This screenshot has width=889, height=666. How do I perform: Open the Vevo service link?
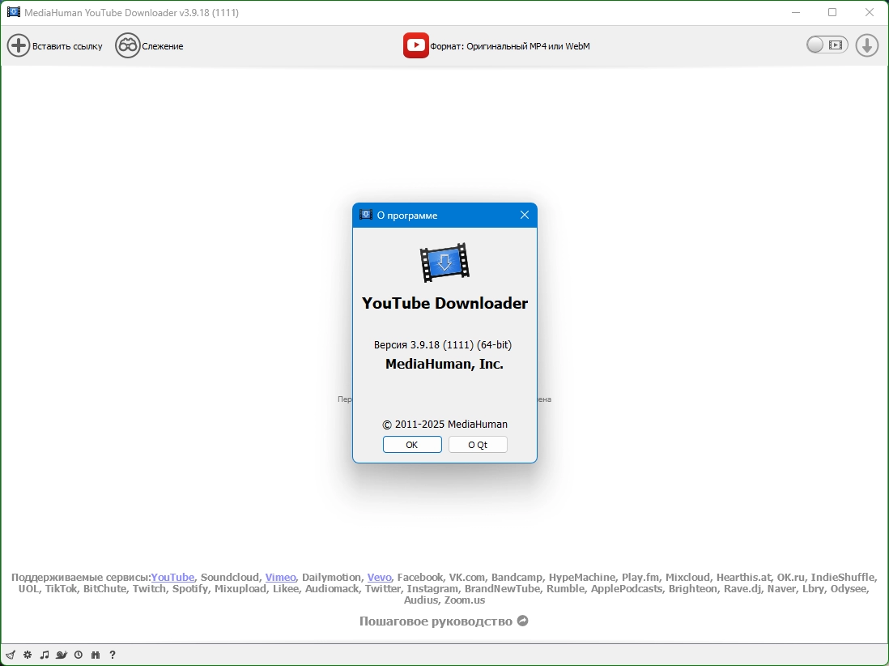(x=379, y=577)
